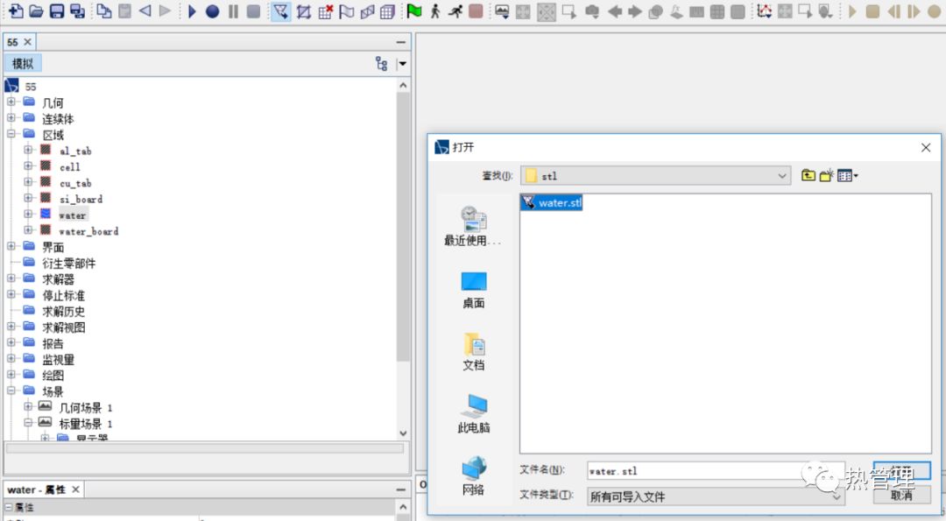Collapse the 属性 section in properties panel

point(9,507)
